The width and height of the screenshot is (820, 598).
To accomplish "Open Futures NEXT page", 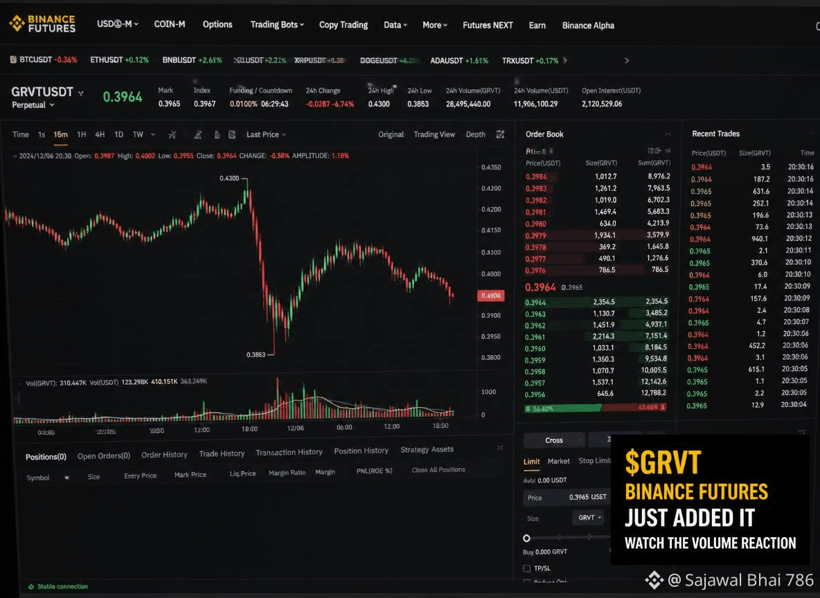I will 488,25.
